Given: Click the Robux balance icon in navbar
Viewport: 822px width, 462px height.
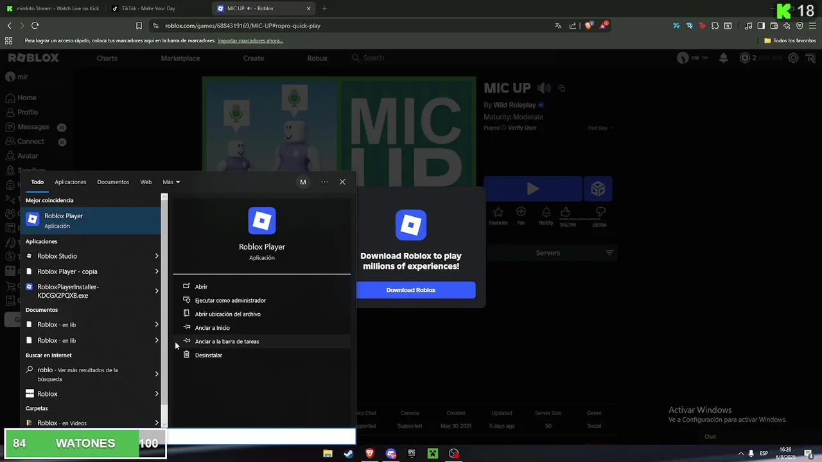Looking at the screenshot, I should pos(744,58).
